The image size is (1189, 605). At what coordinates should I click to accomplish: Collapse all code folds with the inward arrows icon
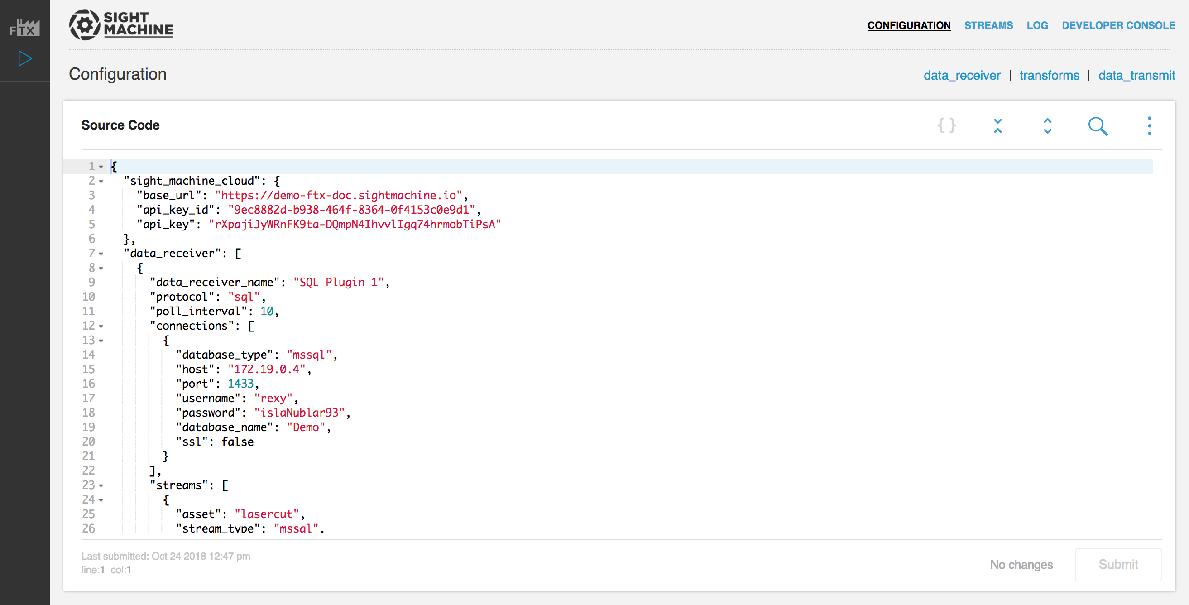coord(997,125)
